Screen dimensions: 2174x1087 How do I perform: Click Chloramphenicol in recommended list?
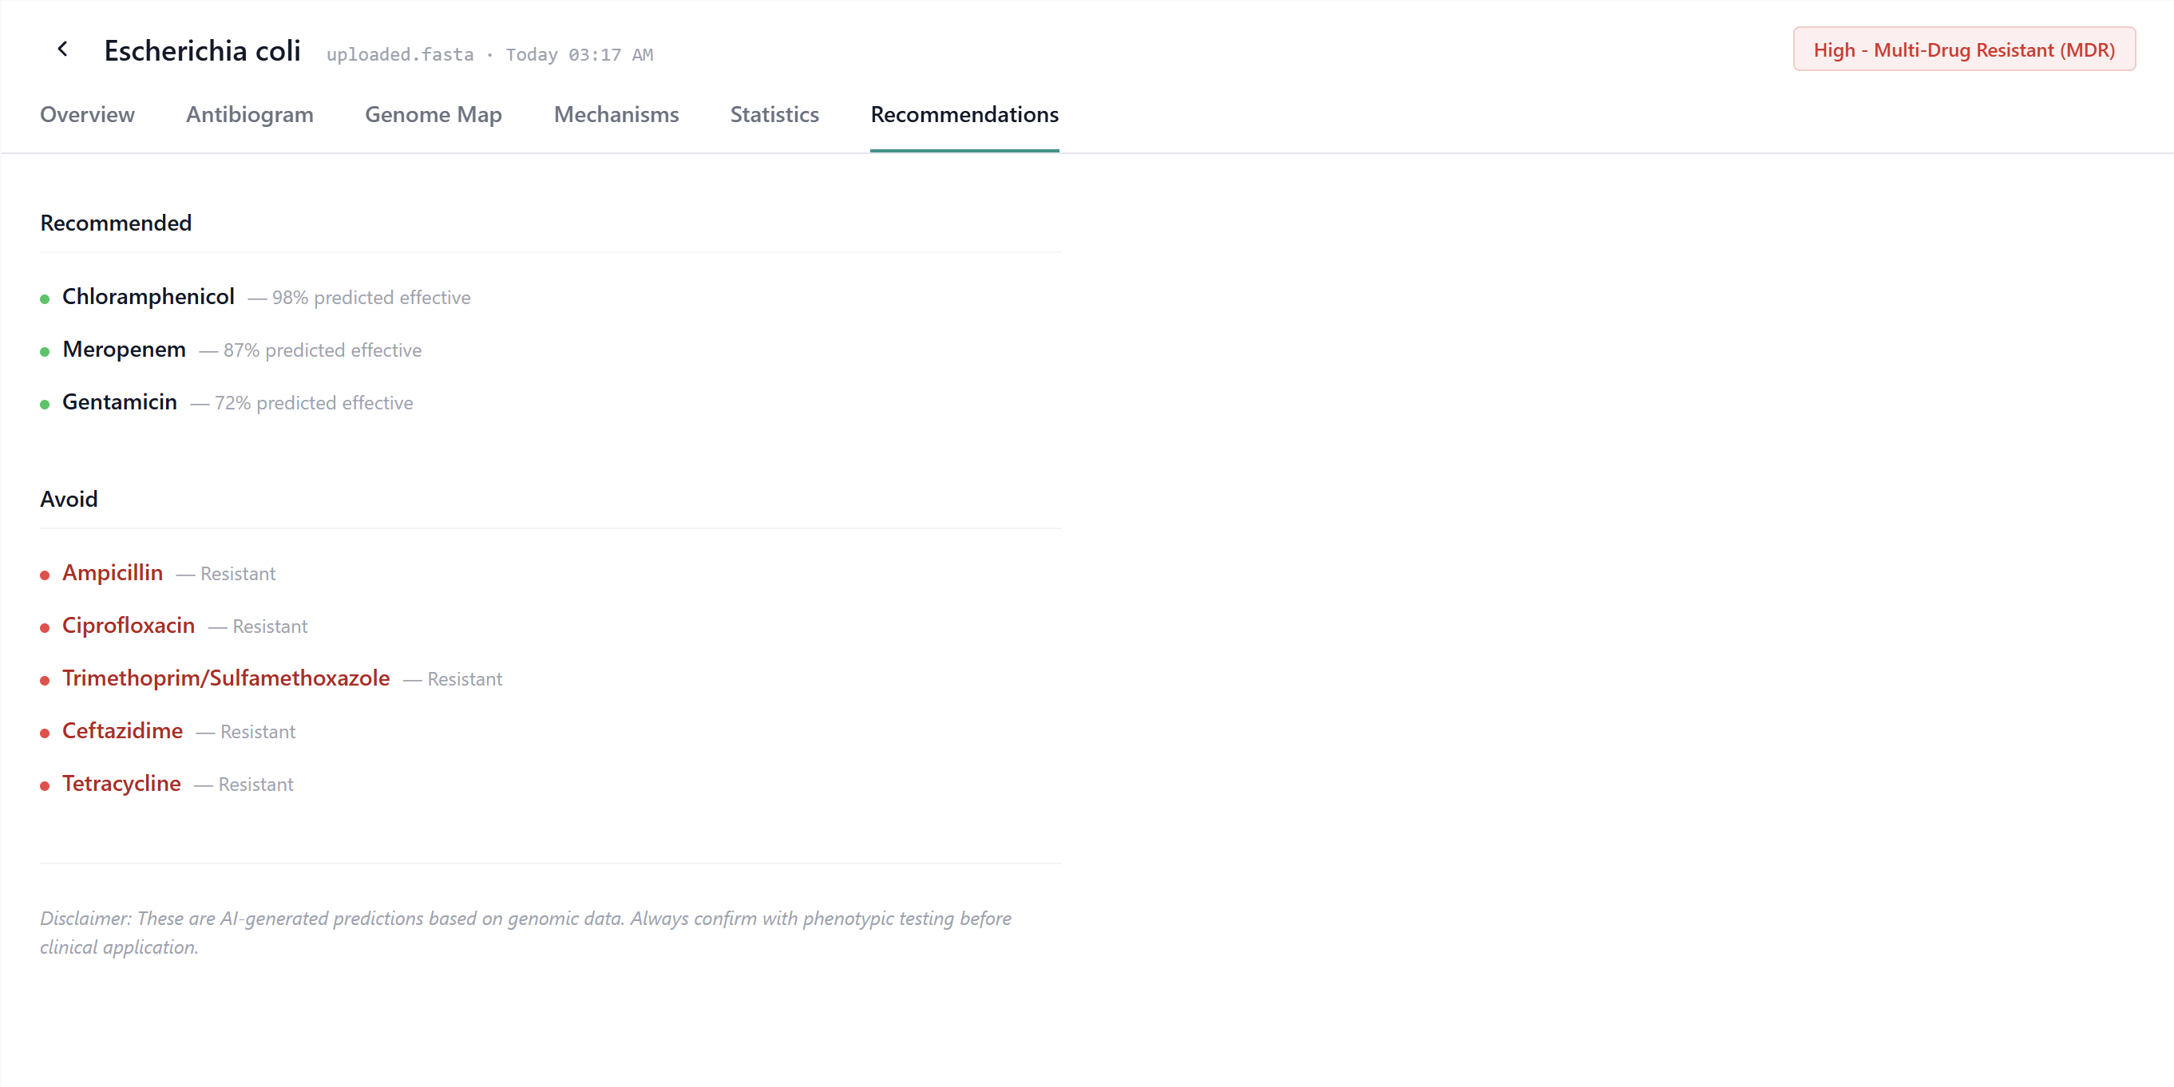148,297
